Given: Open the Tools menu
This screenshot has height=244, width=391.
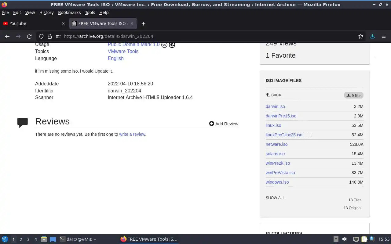Looking at the screenshot, I should (x=90, y=13).
